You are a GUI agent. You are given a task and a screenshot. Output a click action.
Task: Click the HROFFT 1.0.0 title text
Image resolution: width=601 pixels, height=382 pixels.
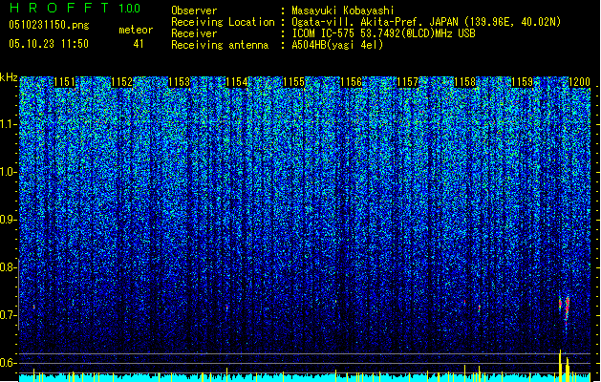pyautogui.click(x=75, y=8)
